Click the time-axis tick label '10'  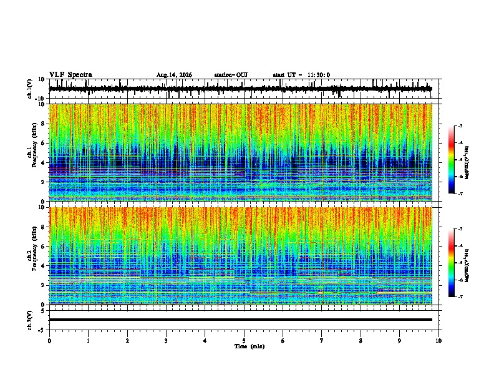[x=438, y=341]
